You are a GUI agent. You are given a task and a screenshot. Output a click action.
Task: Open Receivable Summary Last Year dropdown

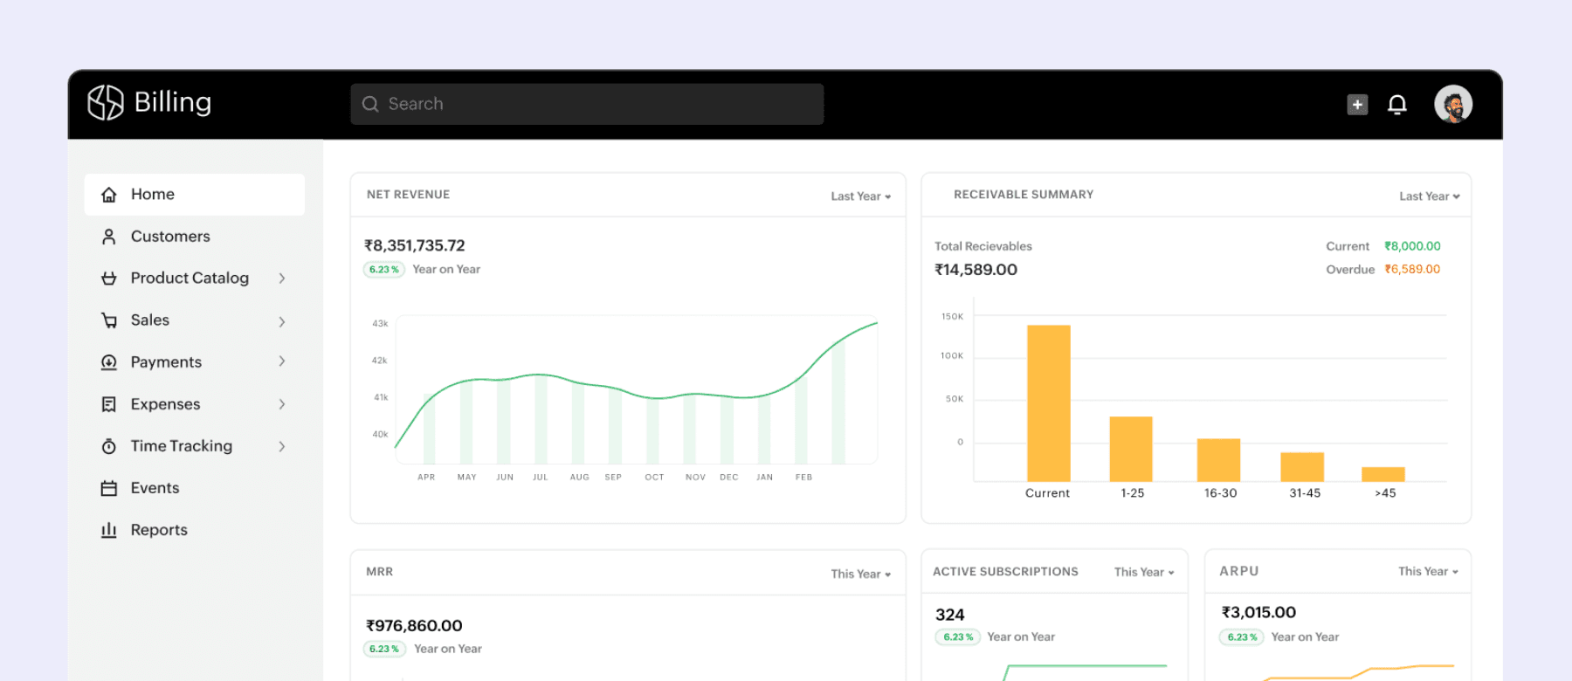coord(1430,196)
